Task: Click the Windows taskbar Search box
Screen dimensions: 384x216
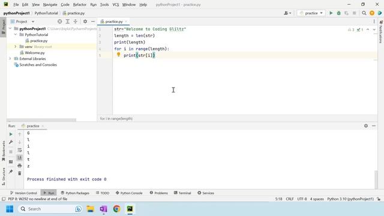Action: pyautogui.click(x=50, y=209)
